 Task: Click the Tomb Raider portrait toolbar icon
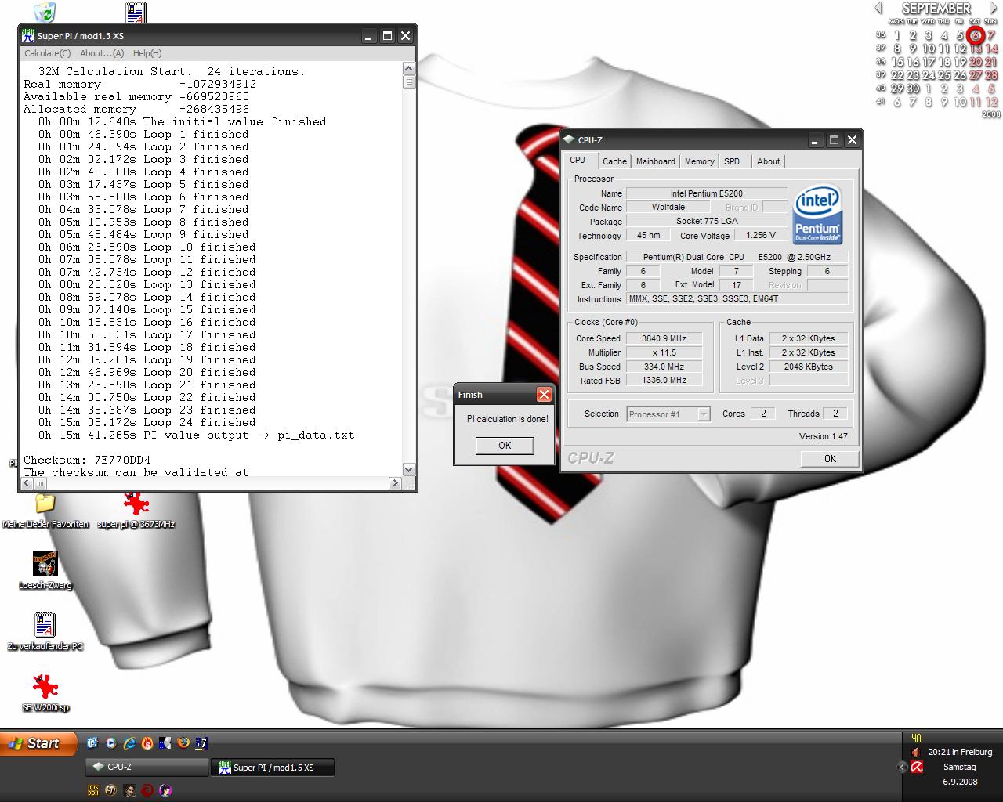tap(129, 790)
